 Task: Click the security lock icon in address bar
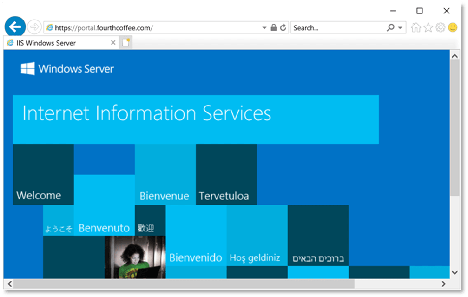274,28
